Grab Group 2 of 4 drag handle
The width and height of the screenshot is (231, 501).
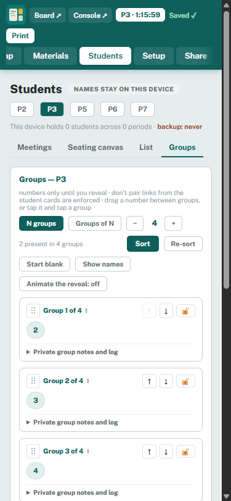click(x=33, y=381)
